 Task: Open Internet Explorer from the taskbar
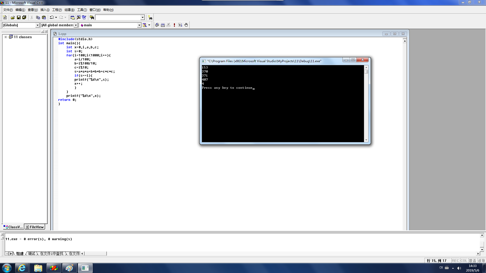22,268
